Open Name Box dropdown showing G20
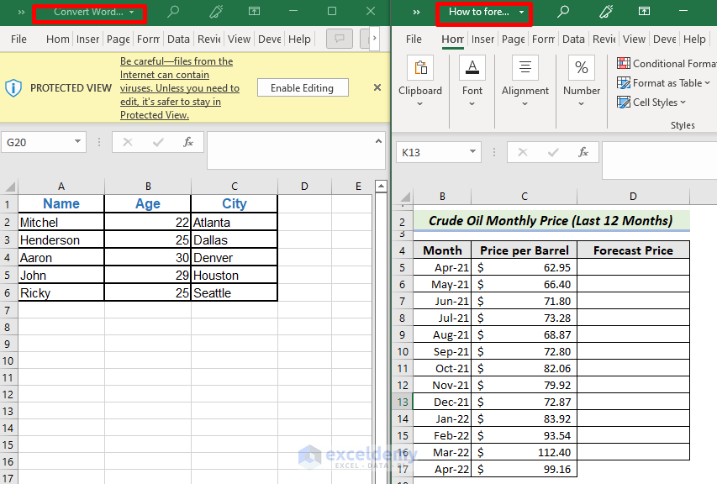Viewport: 717px width, 484px height. point(77,142)
